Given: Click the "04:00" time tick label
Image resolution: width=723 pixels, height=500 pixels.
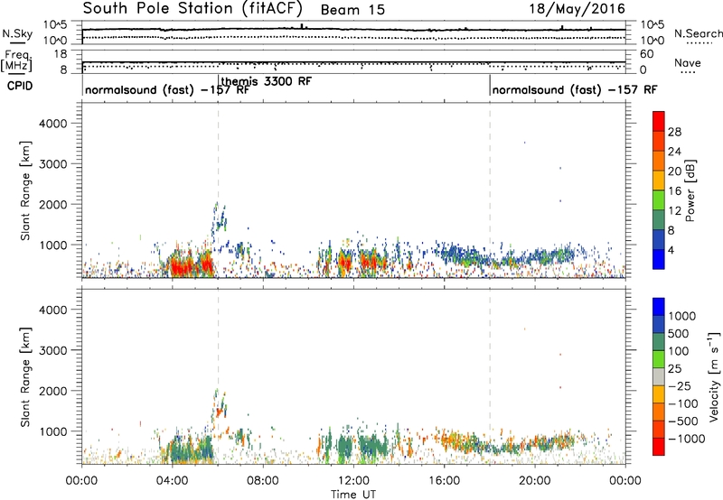Looking at the screenshot, I should [x=172, y=481].
